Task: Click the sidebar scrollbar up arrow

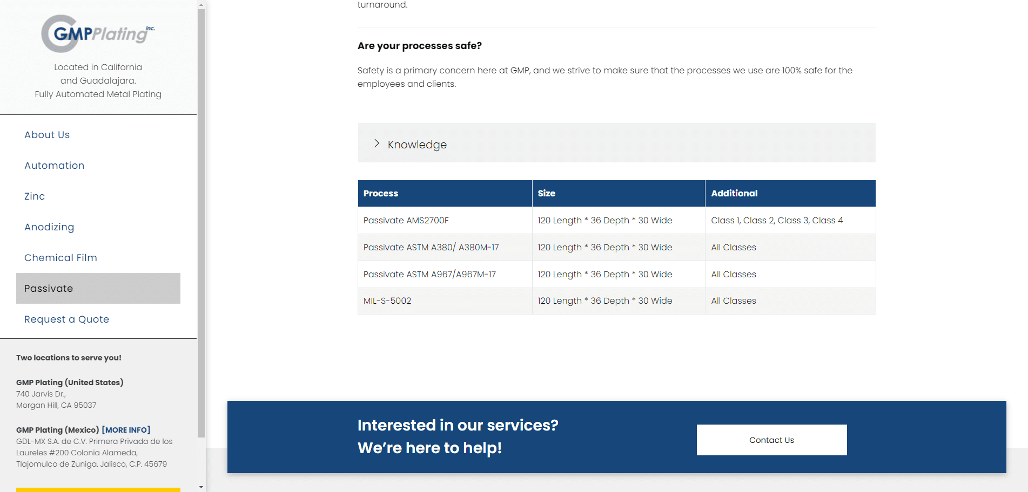Action: (201, 5)
